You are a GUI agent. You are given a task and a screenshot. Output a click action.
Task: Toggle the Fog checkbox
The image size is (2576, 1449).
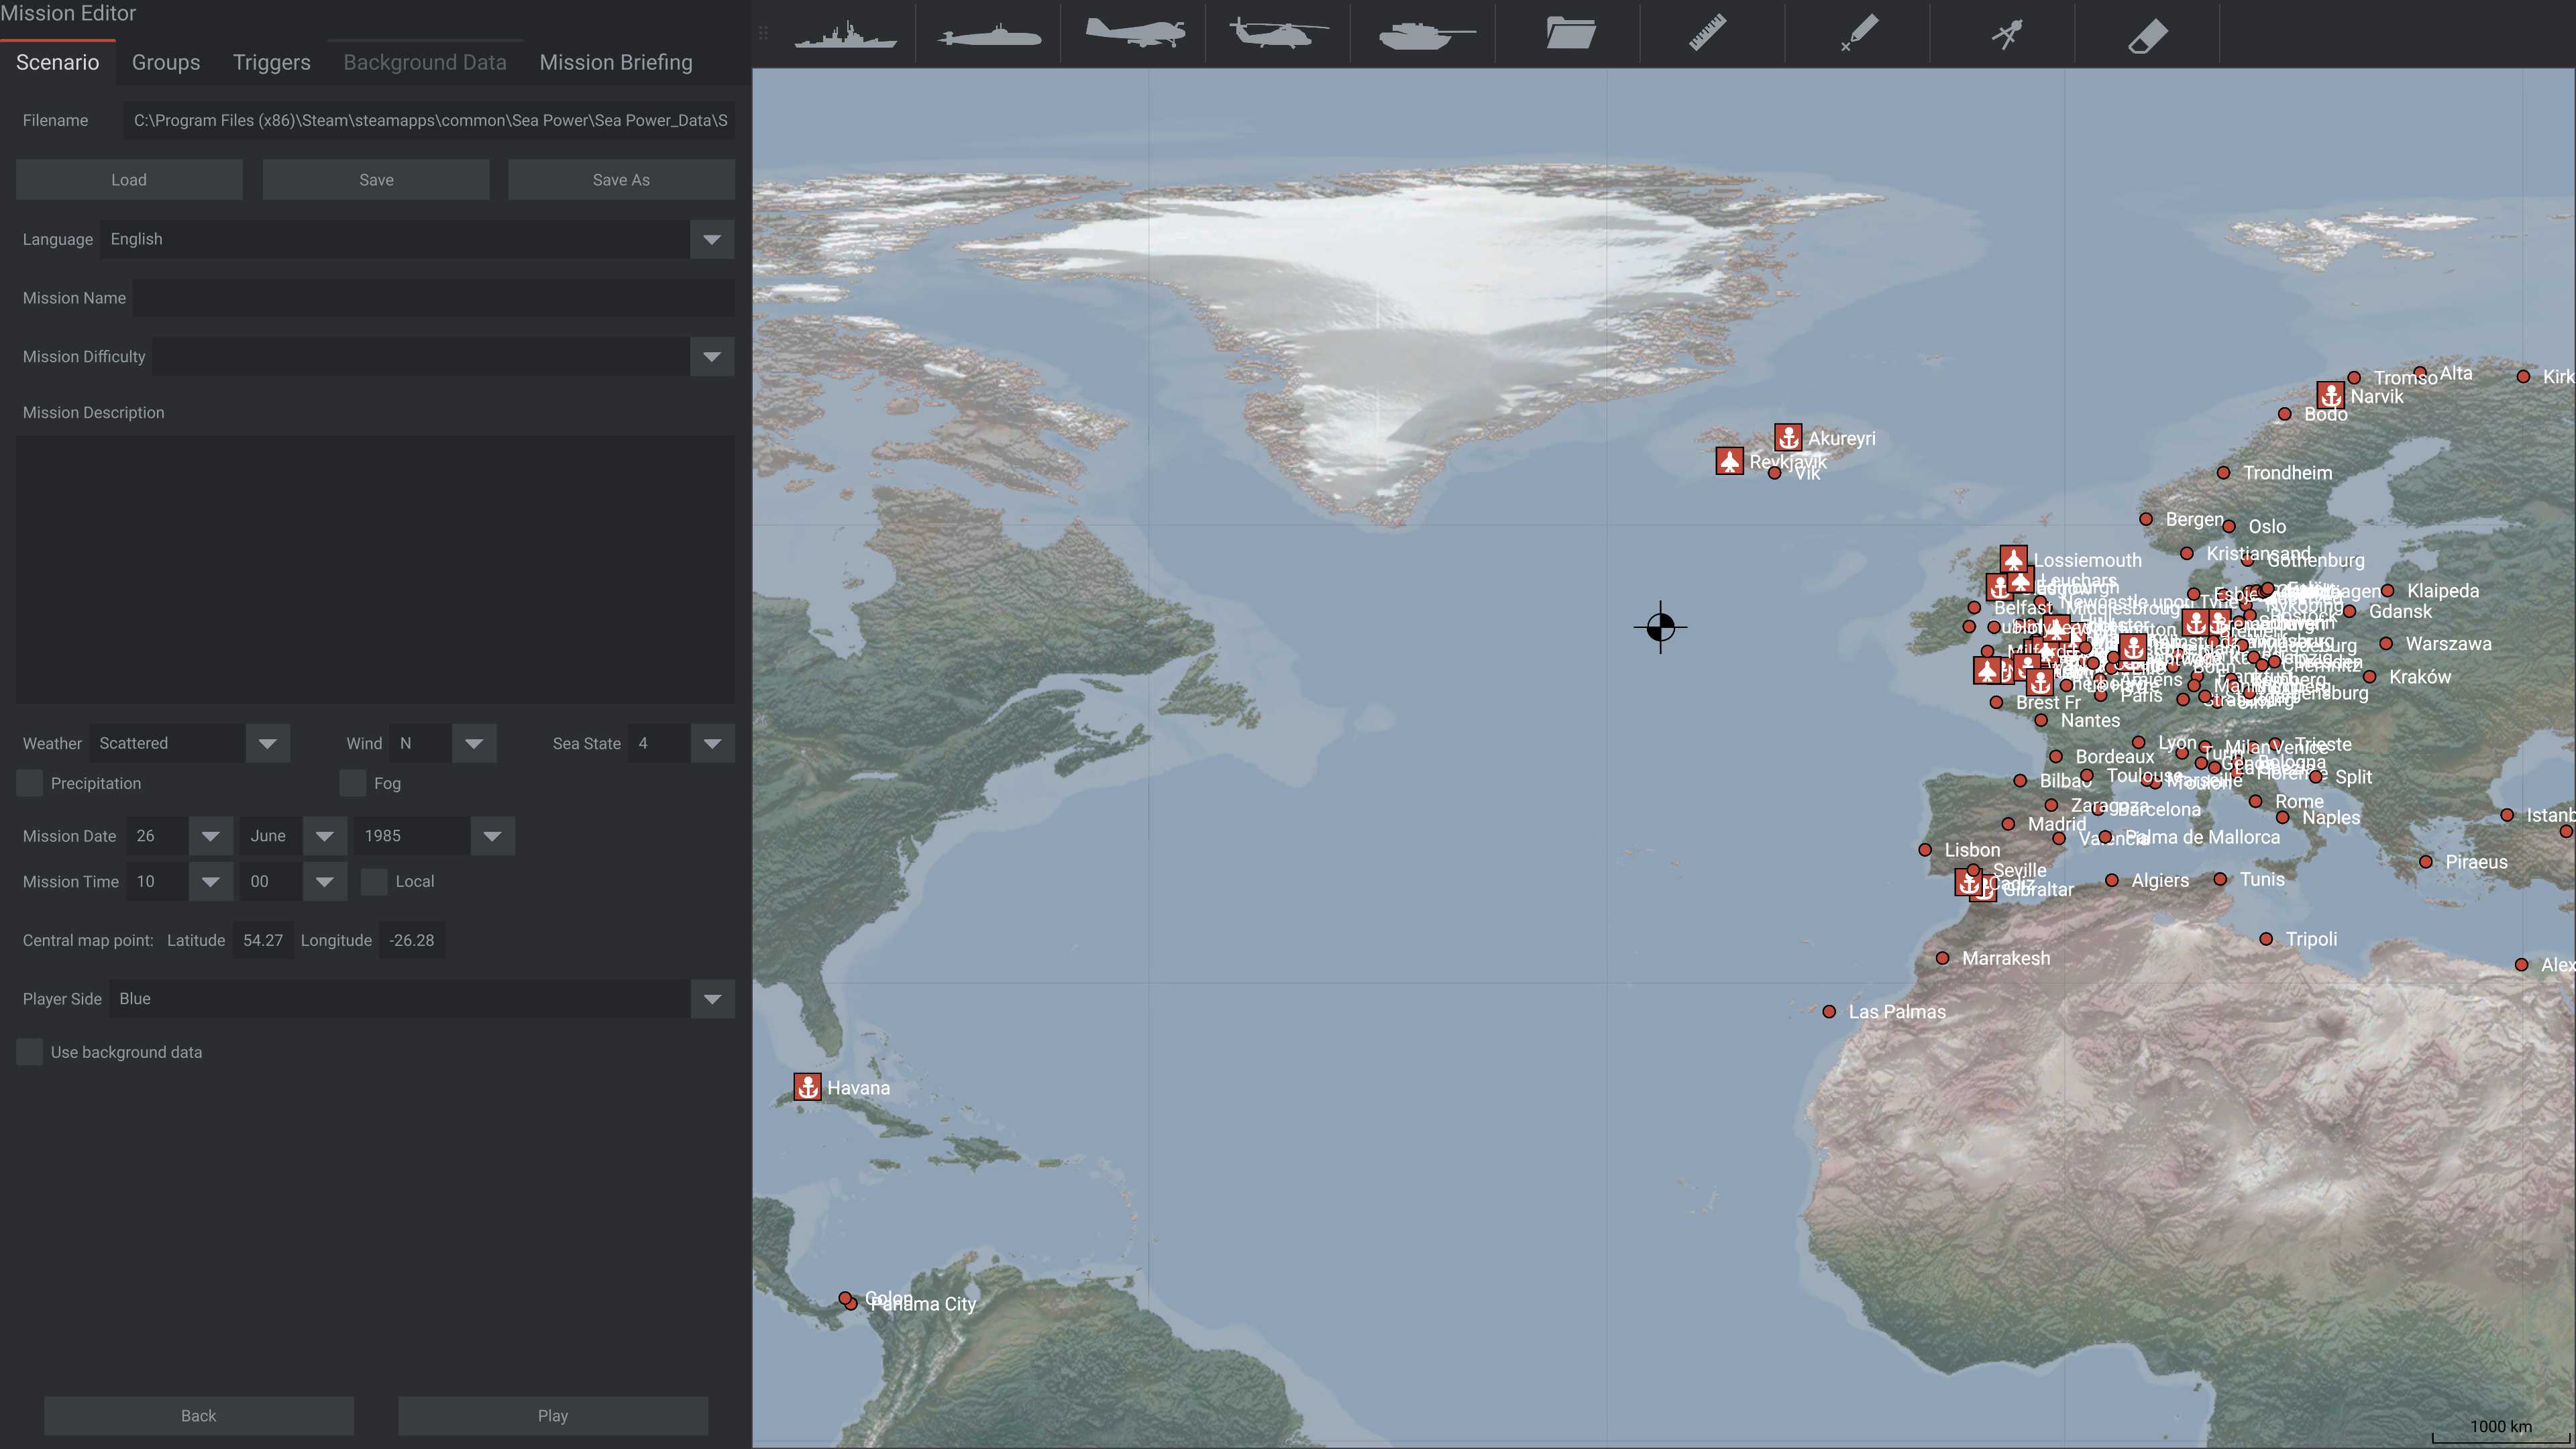point(354,784)
